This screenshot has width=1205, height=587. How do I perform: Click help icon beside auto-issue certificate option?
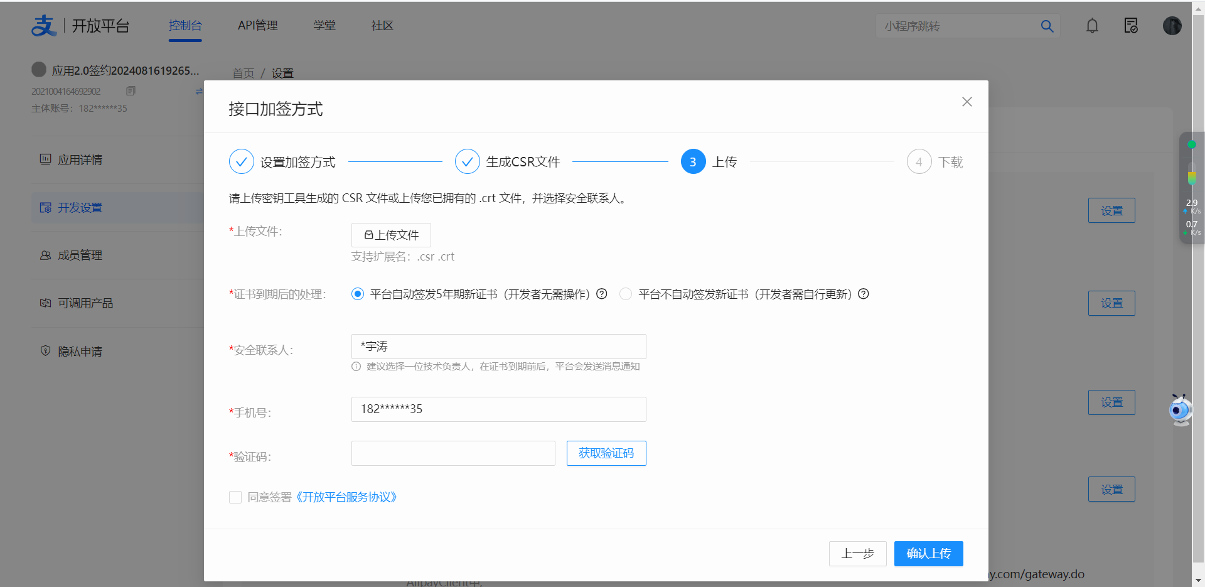coord(601,294)
